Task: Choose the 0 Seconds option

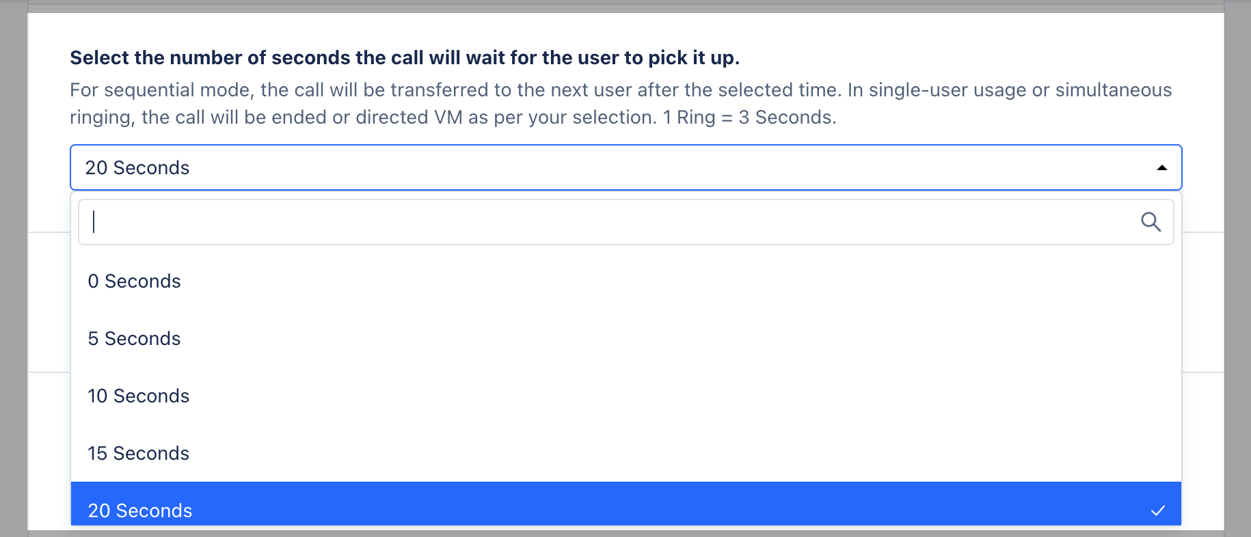Action: pyautogui.click(x=626, y=281)
